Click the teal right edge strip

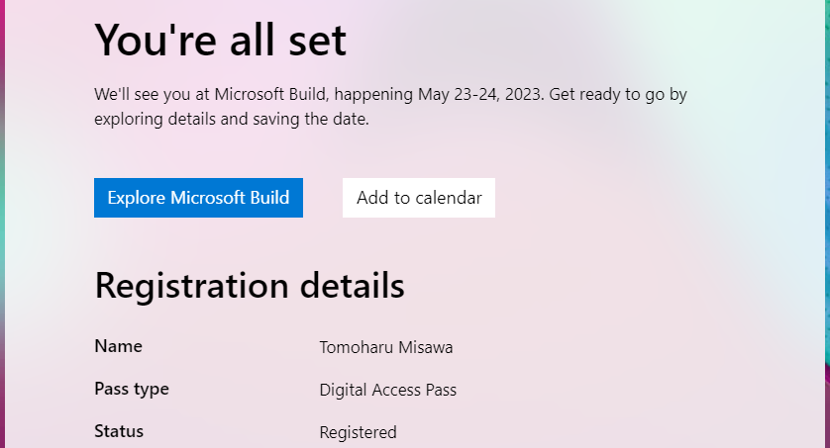827,224
